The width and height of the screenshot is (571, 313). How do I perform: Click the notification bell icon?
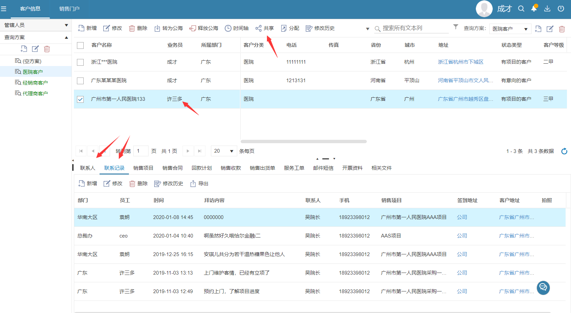pos(534,9)
